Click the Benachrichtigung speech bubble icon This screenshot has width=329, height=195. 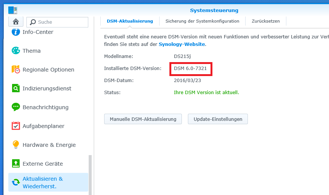pyautogui.click(x=16, y=107)
